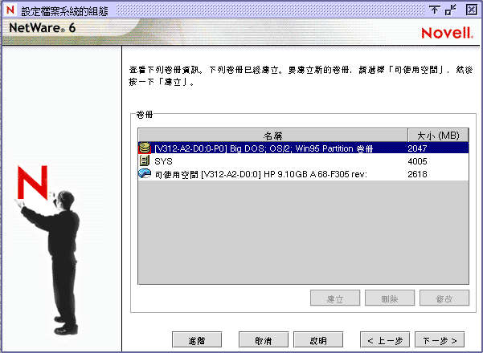
Task: Click the Novell N icon in title bar
Action: (10, 10)
